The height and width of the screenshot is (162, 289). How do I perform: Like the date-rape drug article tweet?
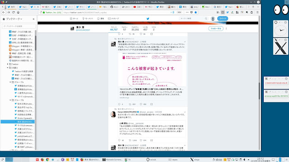tap(141, 104)
